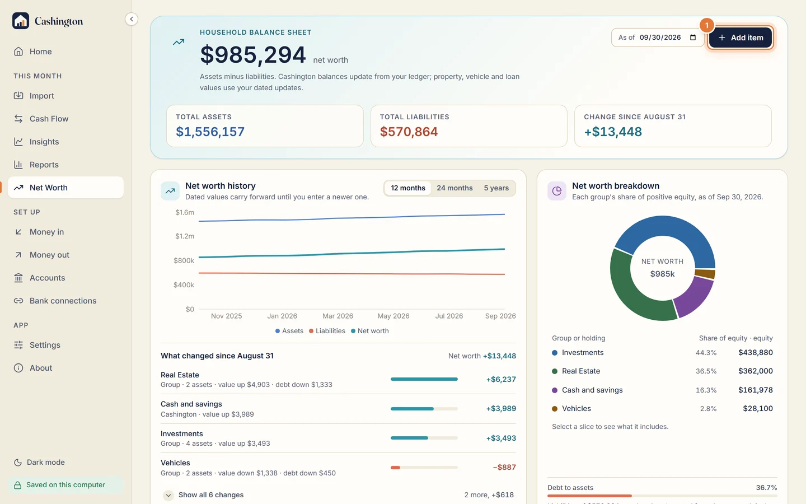
Task: Click the pie chart icon beside Net worth breakdown
Action: click(557, 191)
